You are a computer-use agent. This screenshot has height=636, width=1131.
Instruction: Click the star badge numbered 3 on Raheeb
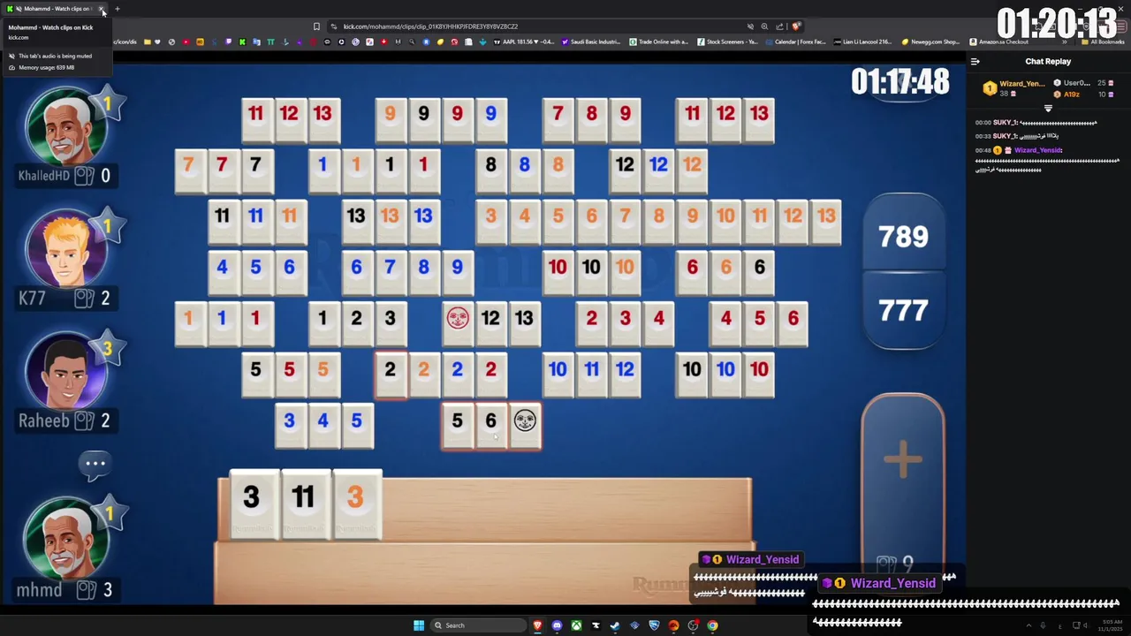(108, 348)
